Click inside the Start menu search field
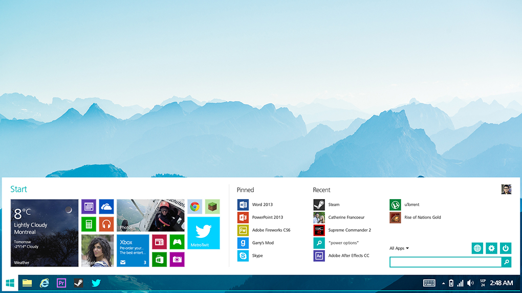Viewport: 522px width, 293px height. (x=445, y=262)
